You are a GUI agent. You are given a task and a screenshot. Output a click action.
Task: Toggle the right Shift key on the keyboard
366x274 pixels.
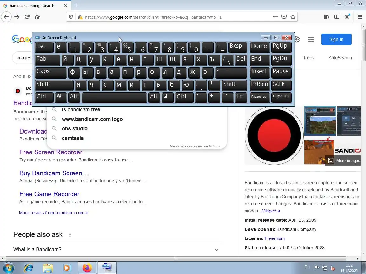click(234, 85)
